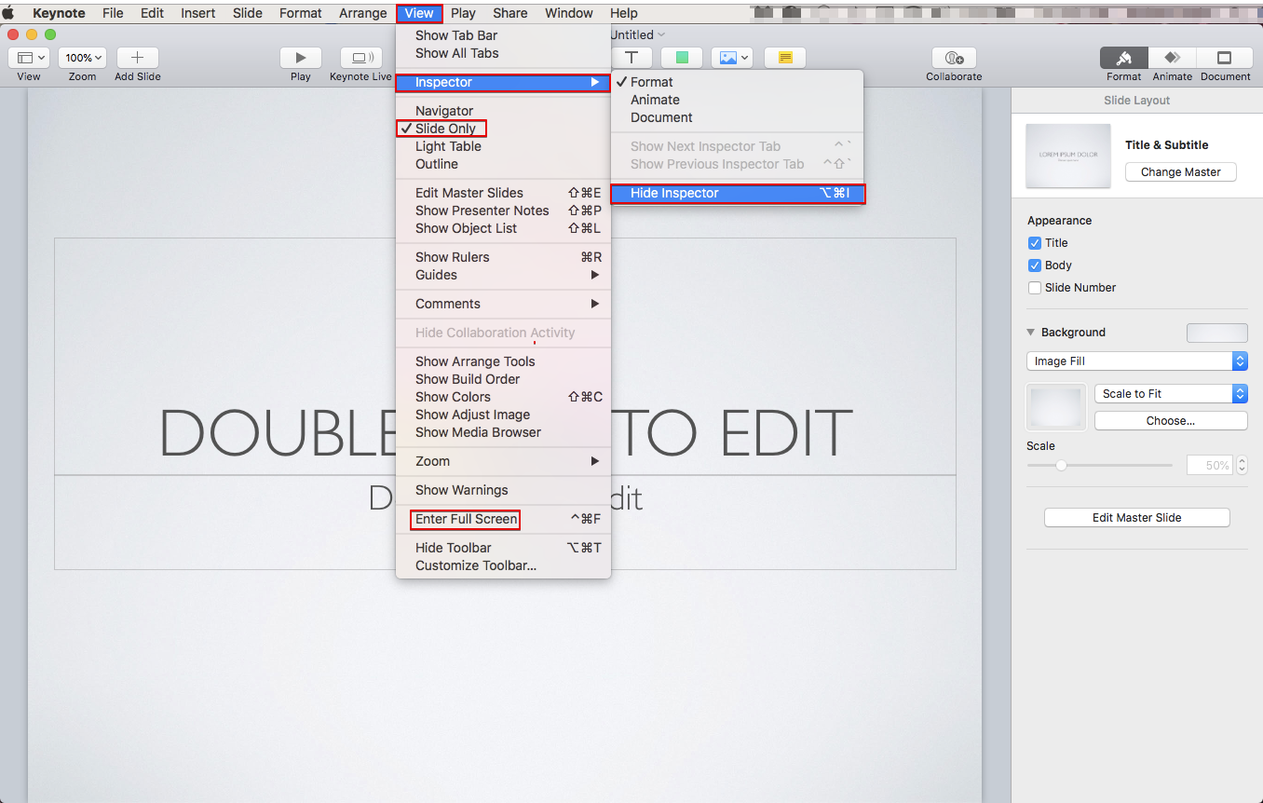Open the Help menu
This screenshot has width=1263, height=803.
(x=623, y=13)
